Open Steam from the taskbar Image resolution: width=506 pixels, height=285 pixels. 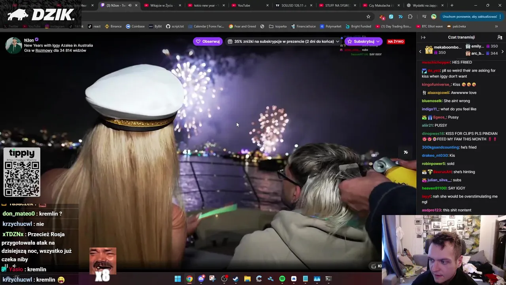[236, 279]
